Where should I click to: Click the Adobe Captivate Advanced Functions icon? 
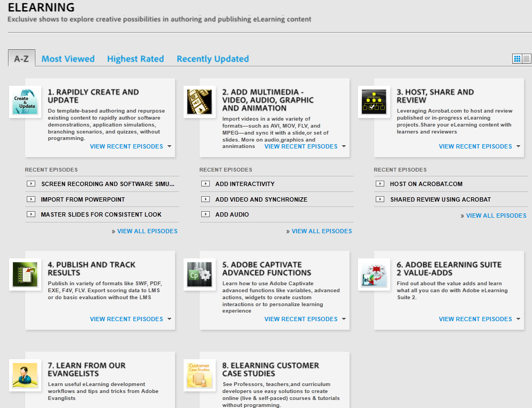tap(200, 275)
